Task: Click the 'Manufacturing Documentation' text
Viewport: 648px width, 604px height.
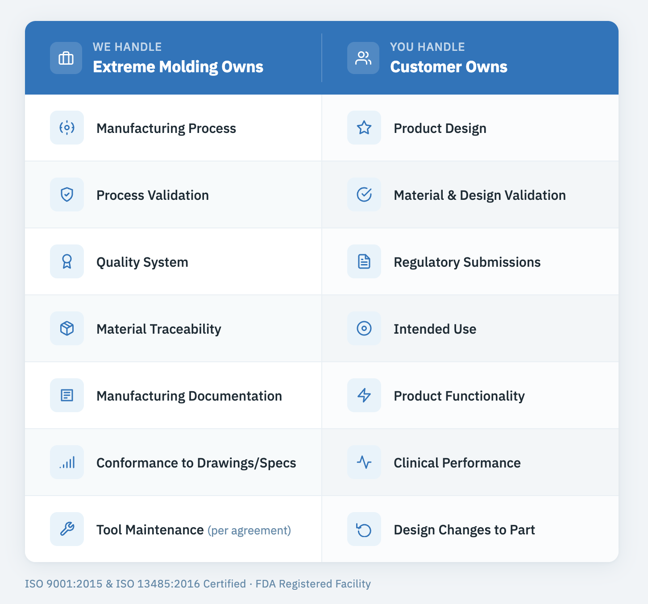Action: tap(189, 396)
